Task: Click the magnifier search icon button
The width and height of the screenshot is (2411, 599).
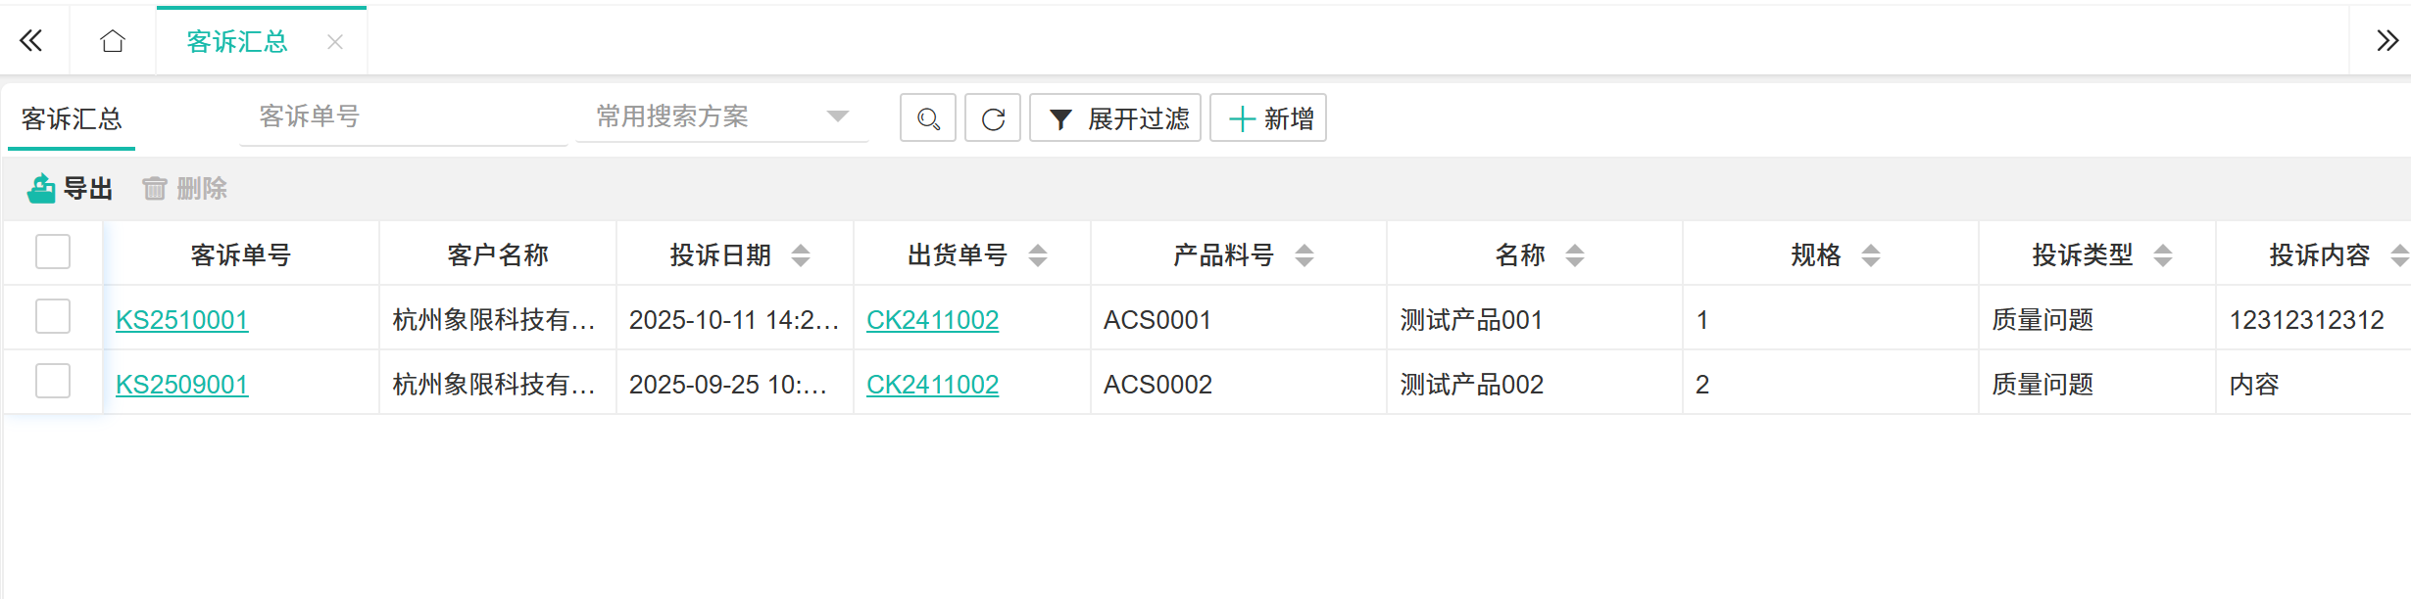Action: (927, 118)
